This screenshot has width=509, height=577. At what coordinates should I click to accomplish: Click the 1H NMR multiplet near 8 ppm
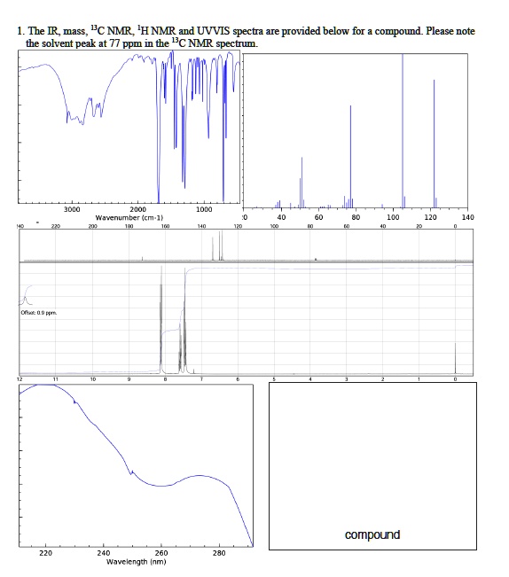(161, 320)
